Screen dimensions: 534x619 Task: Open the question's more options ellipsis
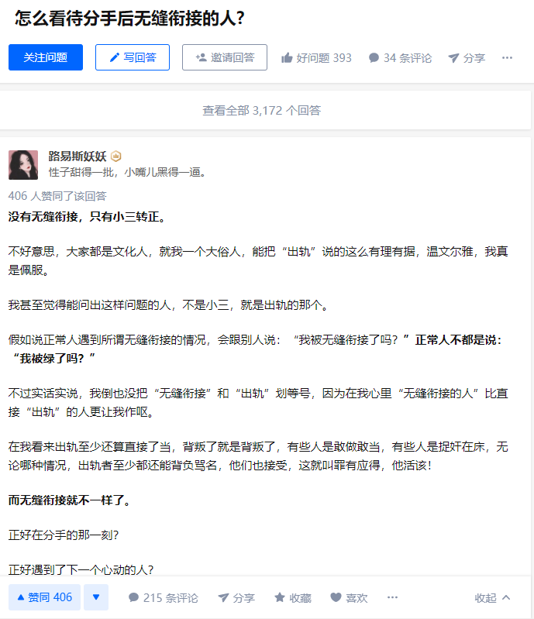coord(507,58)
